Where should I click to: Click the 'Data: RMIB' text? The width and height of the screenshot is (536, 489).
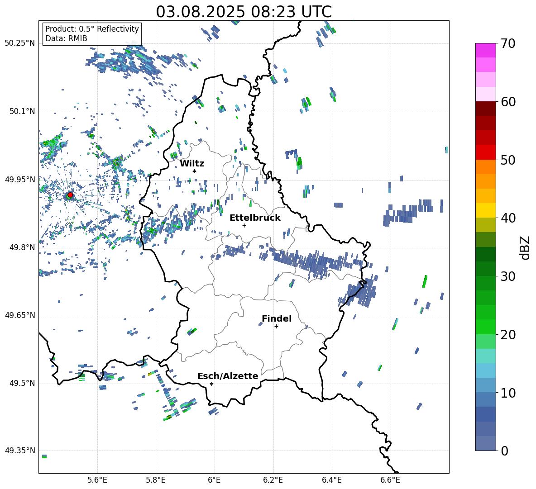point(66,38)
